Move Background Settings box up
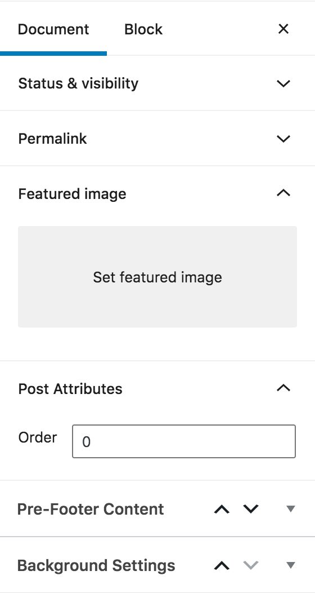The width and height of the screenshot is (315, 593). 222,565
